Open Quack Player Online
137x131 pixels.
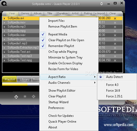click(69, 122)
